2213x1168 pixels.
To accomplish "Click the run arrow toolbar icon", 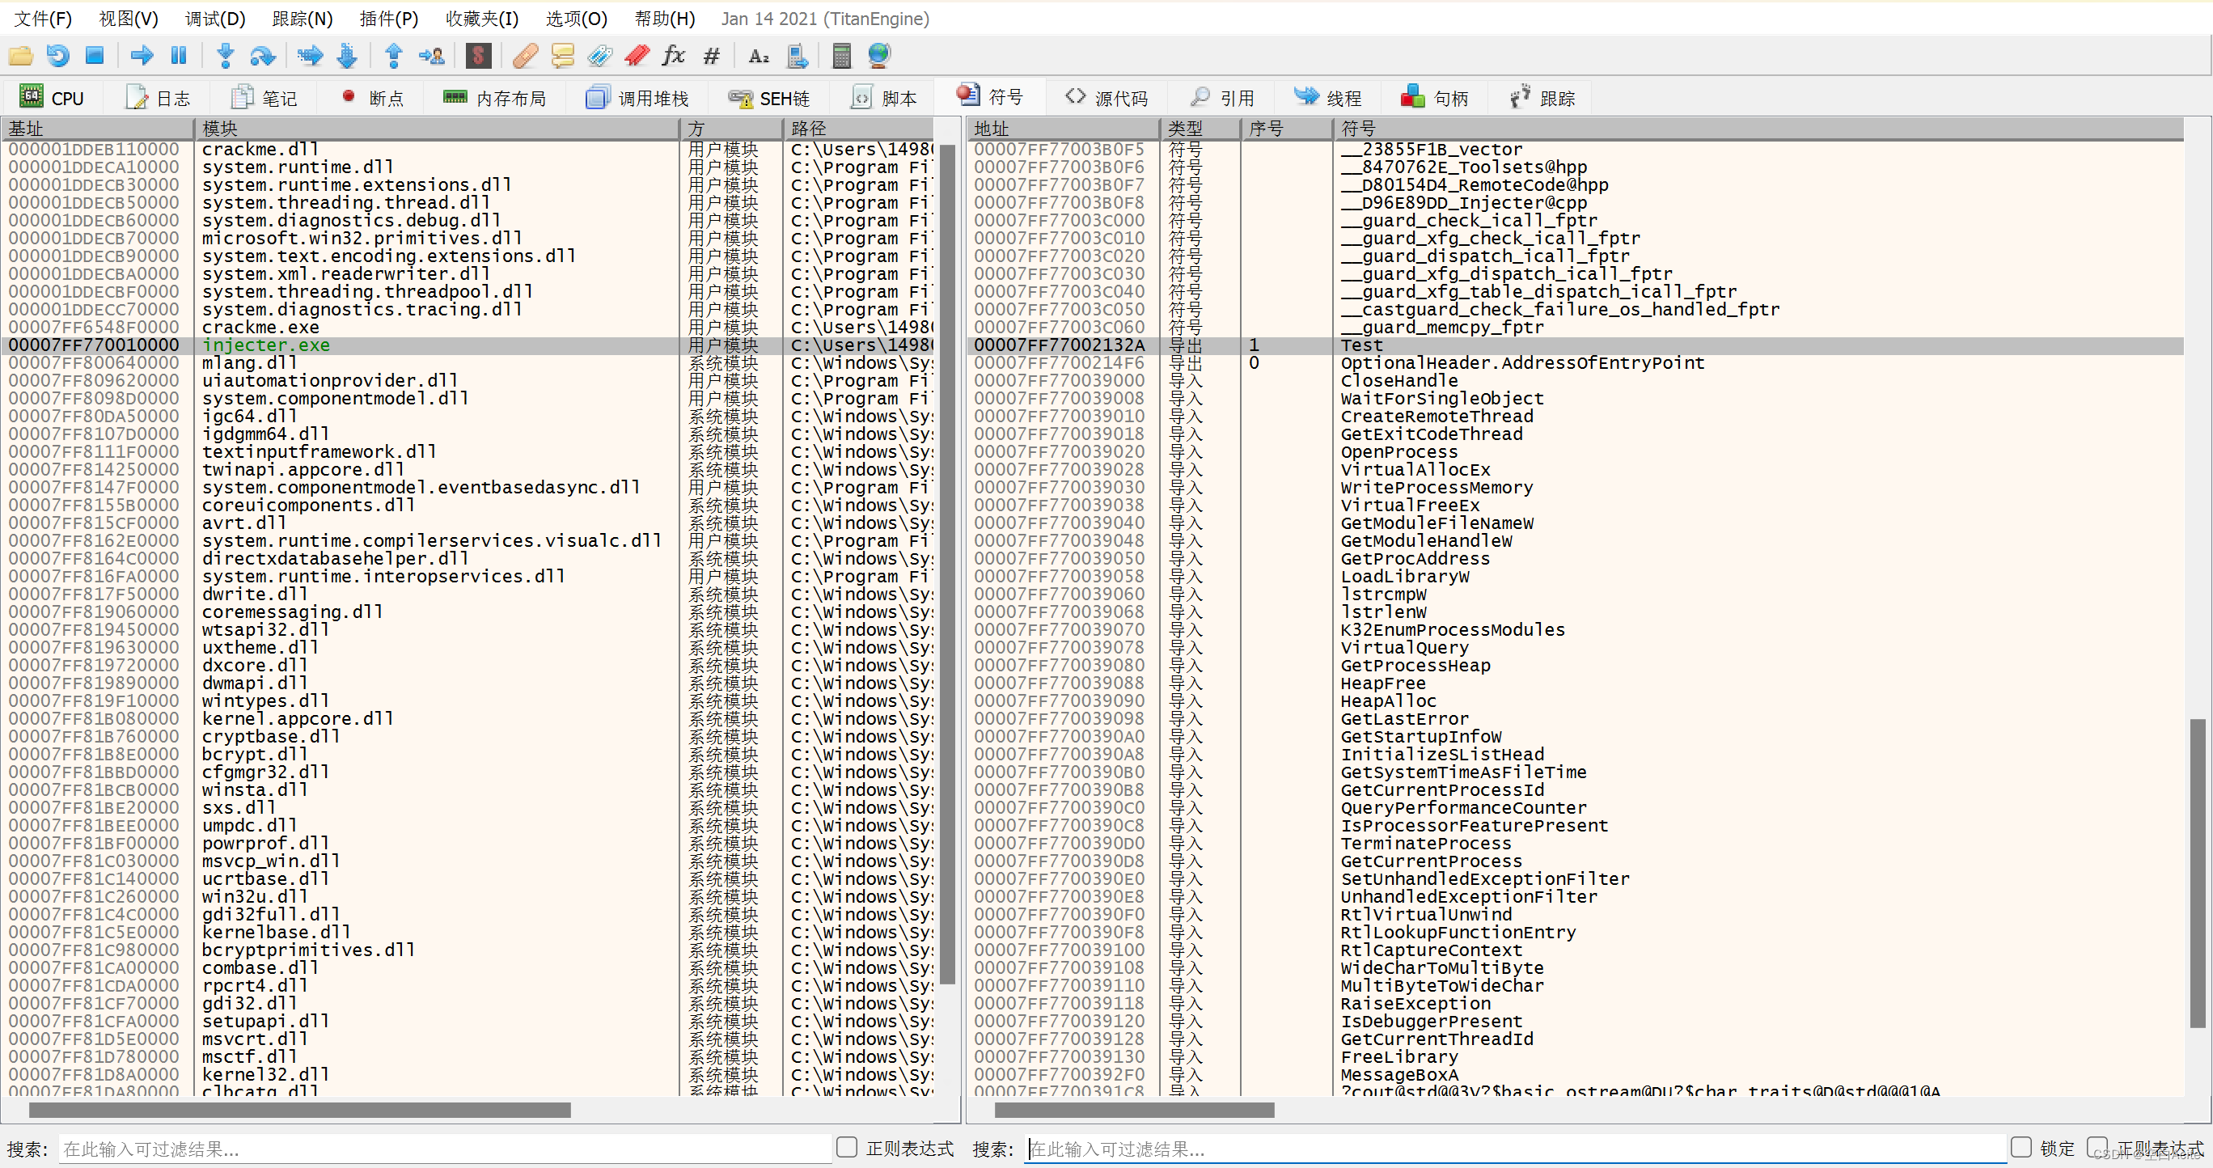I will pos(142,57).
